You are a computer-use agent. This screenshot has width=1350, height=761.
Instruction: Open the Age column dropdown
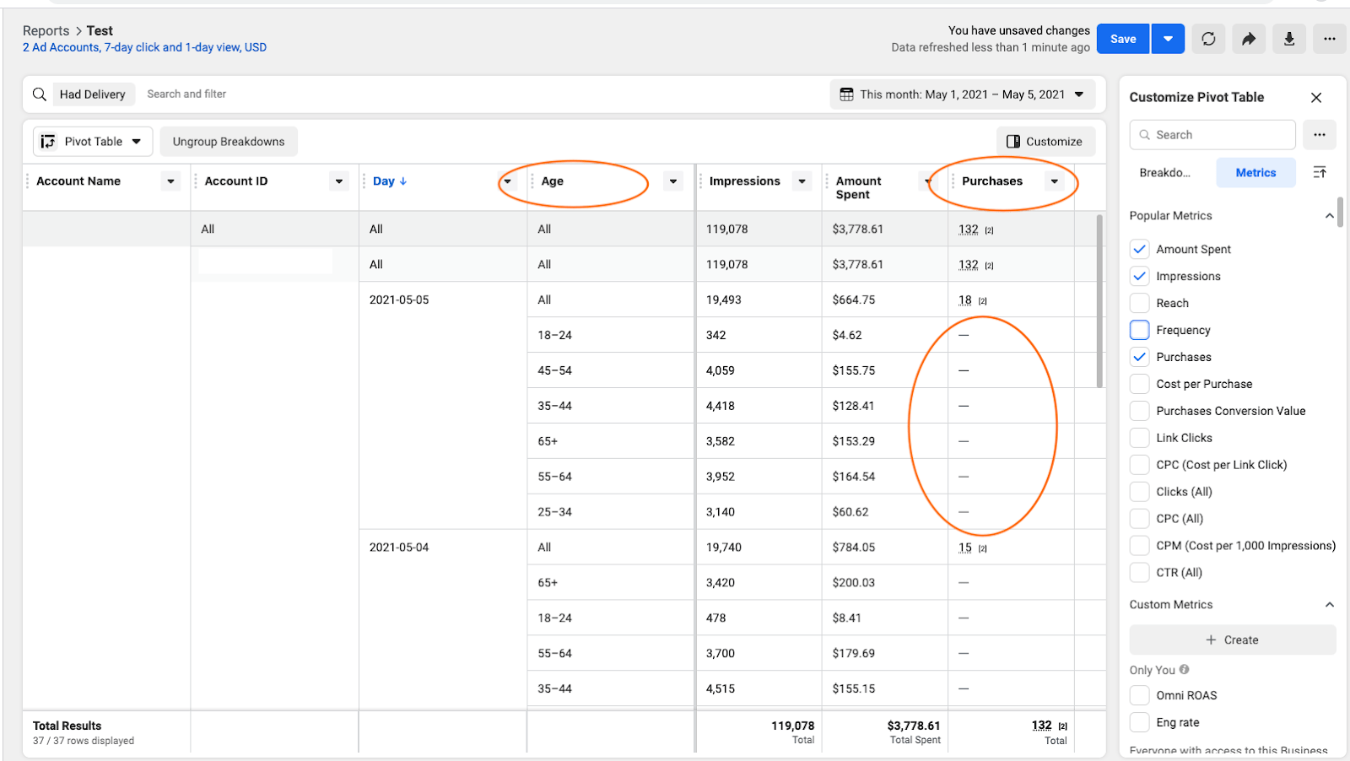coord(672,181)
